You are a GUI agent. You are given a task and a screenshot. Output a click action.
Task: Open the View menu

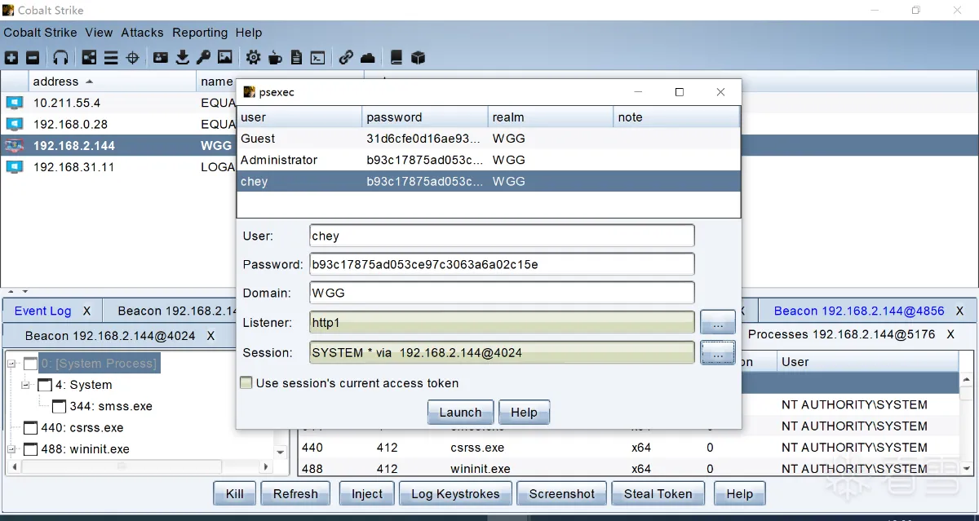click(99, 33)
